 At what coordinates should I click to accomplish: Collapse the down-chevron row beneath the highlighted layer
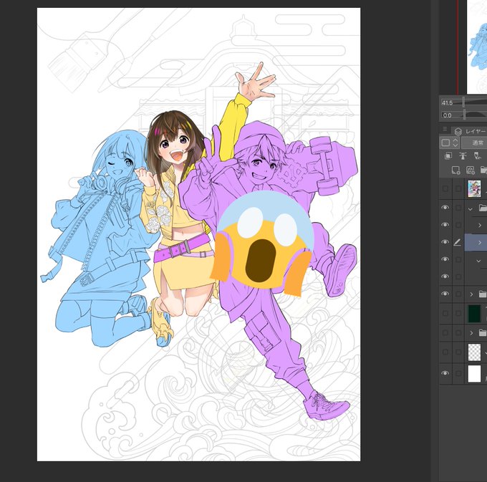[478, 261]
